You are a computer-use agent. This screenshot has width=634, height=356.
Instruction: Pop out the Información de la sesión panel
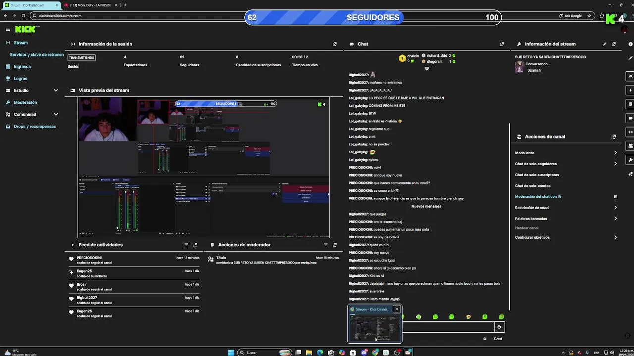[x=335, y=44]
